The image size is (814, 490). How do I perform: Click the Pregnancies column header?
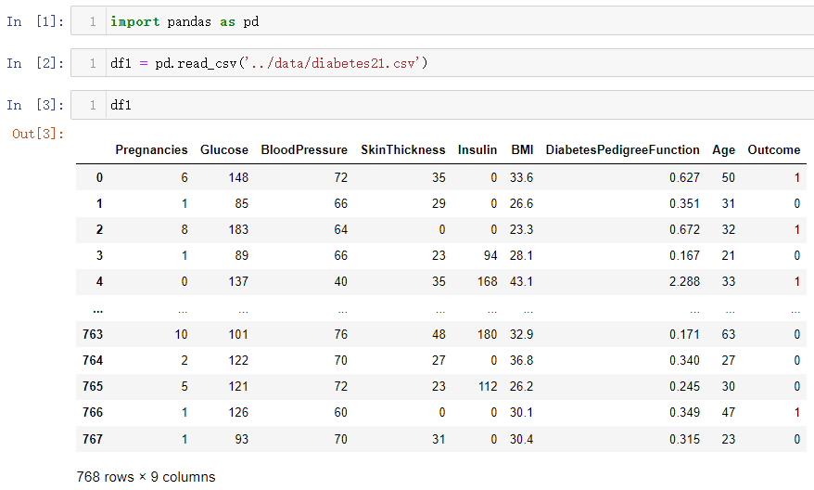(151, 150)
